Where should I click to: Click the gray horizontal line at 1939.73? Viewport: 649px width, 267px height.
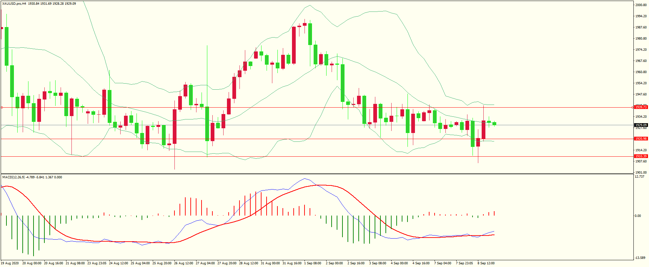pos(317,108)
